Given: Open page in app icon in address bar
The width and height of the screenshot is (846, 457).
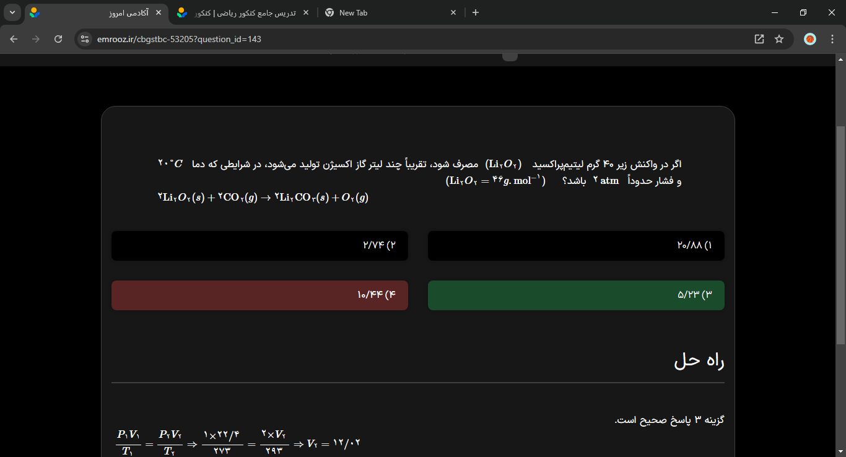Looking at the screenshot, I should click(759, 39).
